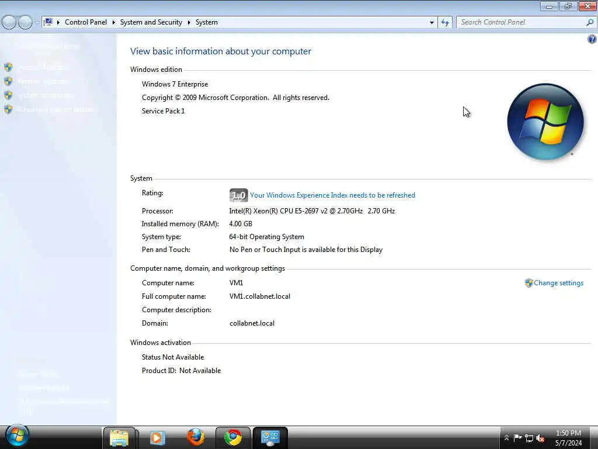Open System protection in the left pane
The width and height of the screenshot is (598, 449).
click(44, 95)
